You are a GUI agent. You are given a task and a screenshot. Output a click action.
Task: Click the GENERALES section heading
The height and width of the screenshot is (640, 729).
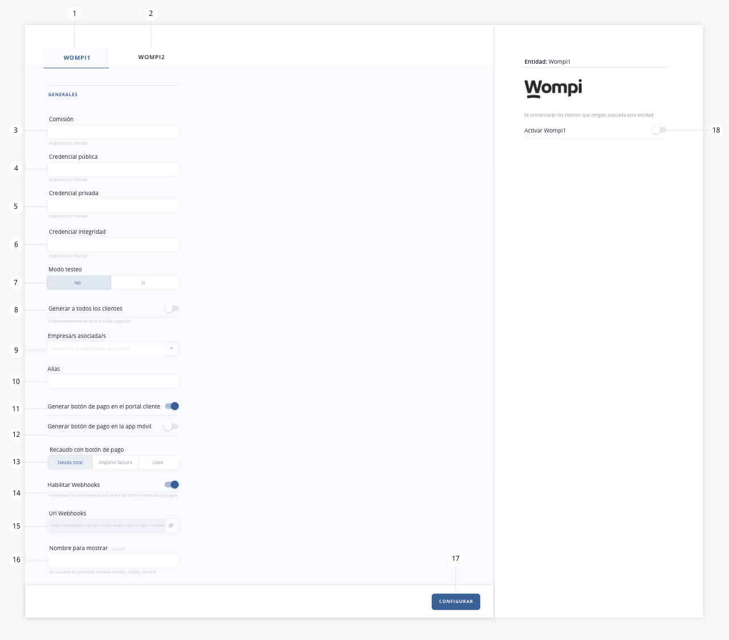click(63, 94)
